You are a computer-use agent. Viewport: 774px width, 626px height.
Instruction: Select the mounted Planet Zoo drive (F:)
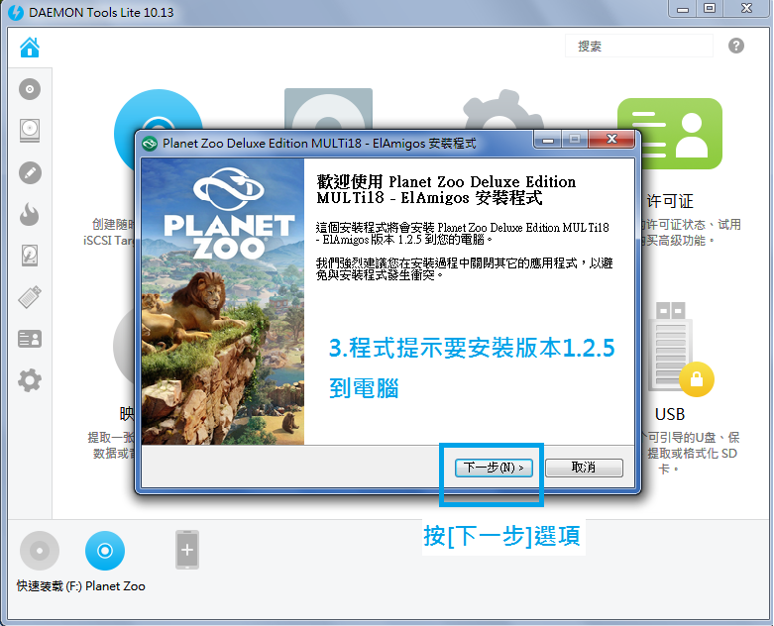(x=105, y=551)
